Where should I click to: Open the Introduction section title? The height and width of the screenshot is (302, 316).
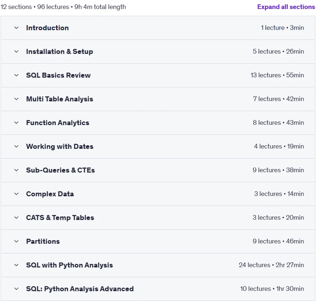click(x=47, y=28)
